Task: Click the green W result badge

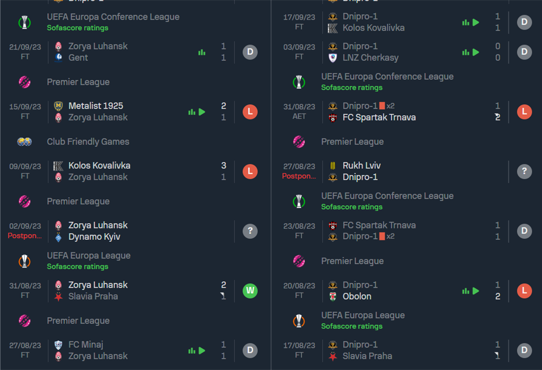Action: pos(250,291)
